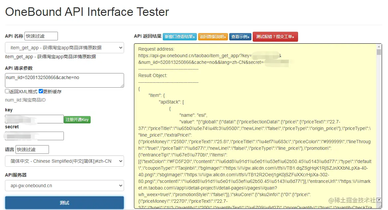Click the red submit ticket button
Image resolution: width=388 pixels, height=210 pixels.
tap(275, 37)
